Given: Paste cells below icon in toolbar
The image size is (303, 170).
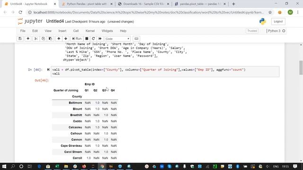Looking at the screenshot, I should click(x=50, y=39).
